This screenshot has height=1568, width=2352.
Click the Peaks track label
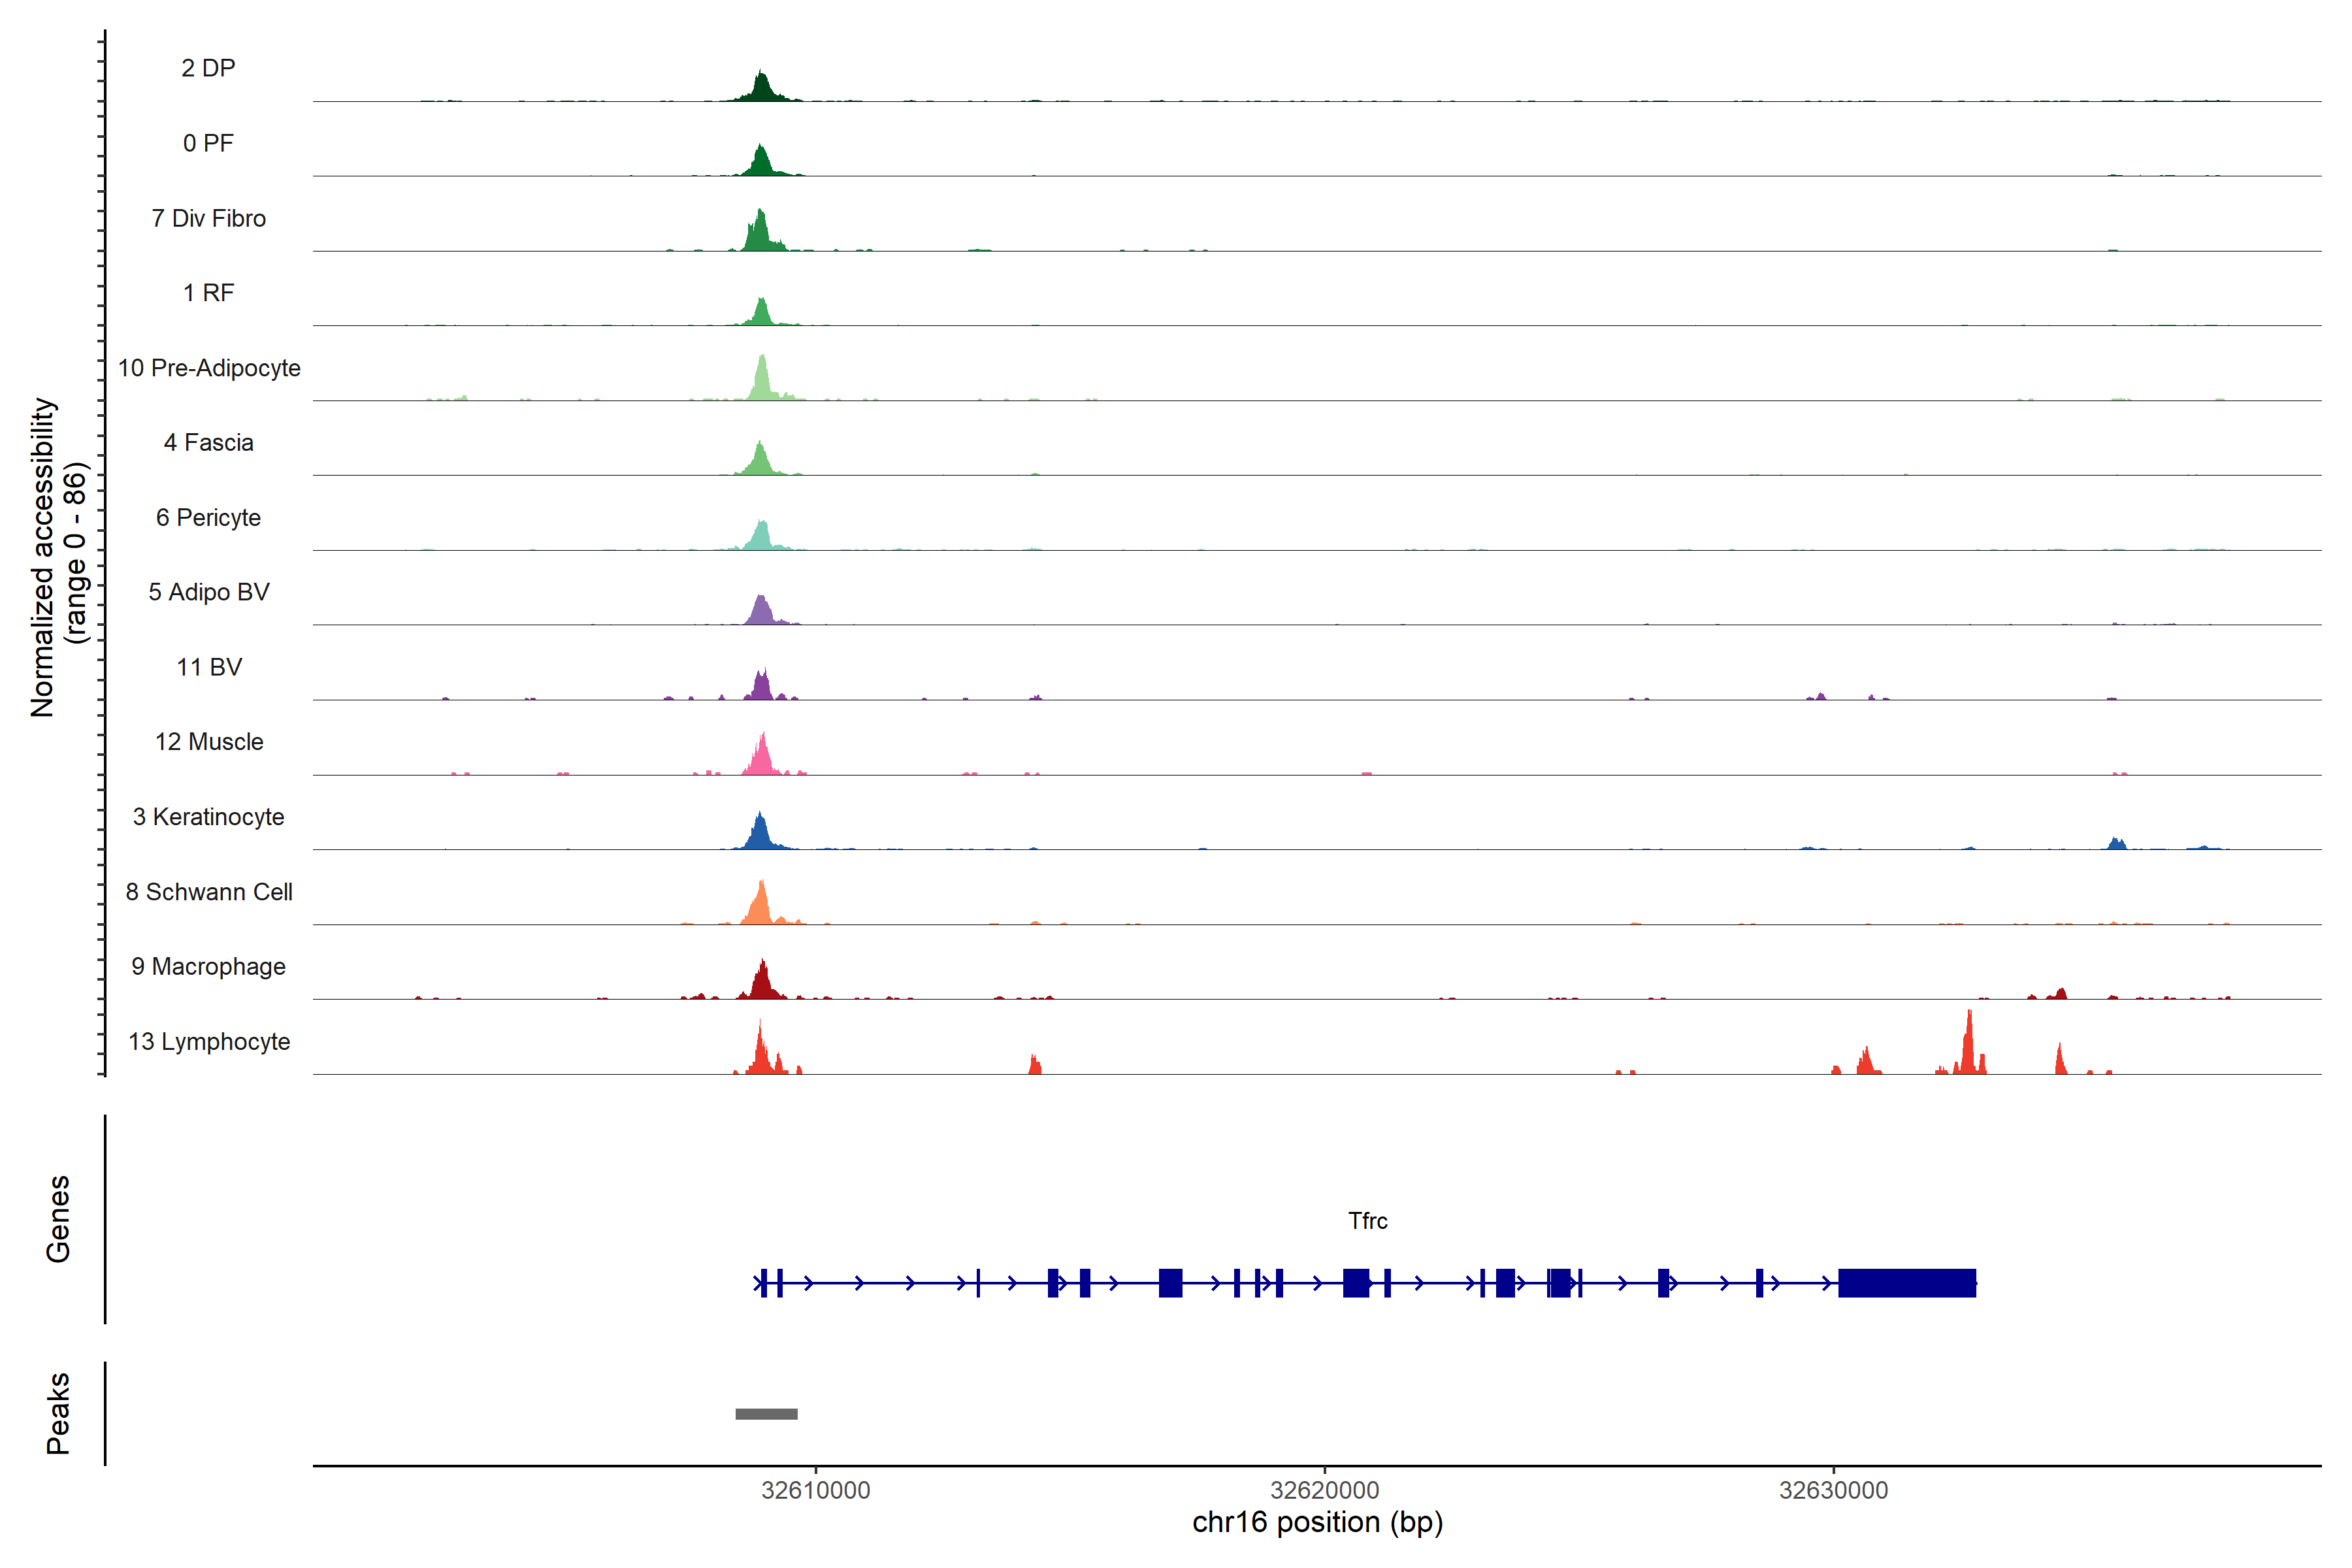point(58,1412)
